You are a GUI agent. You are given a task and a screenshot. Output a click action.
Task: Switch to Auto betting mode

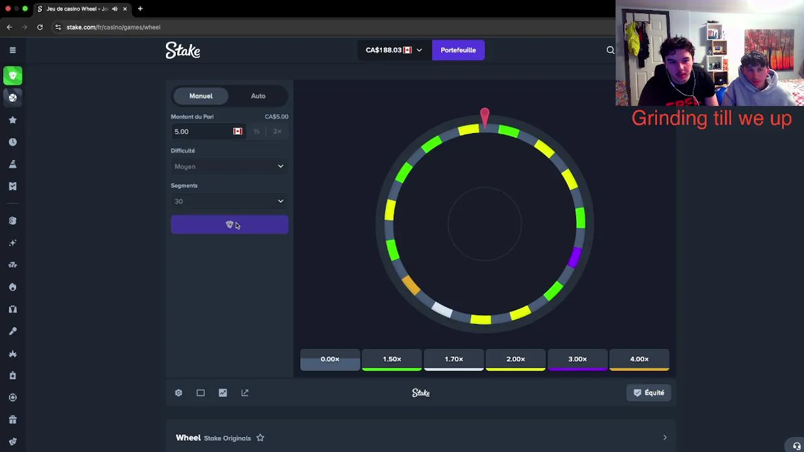tap(258, 96)
